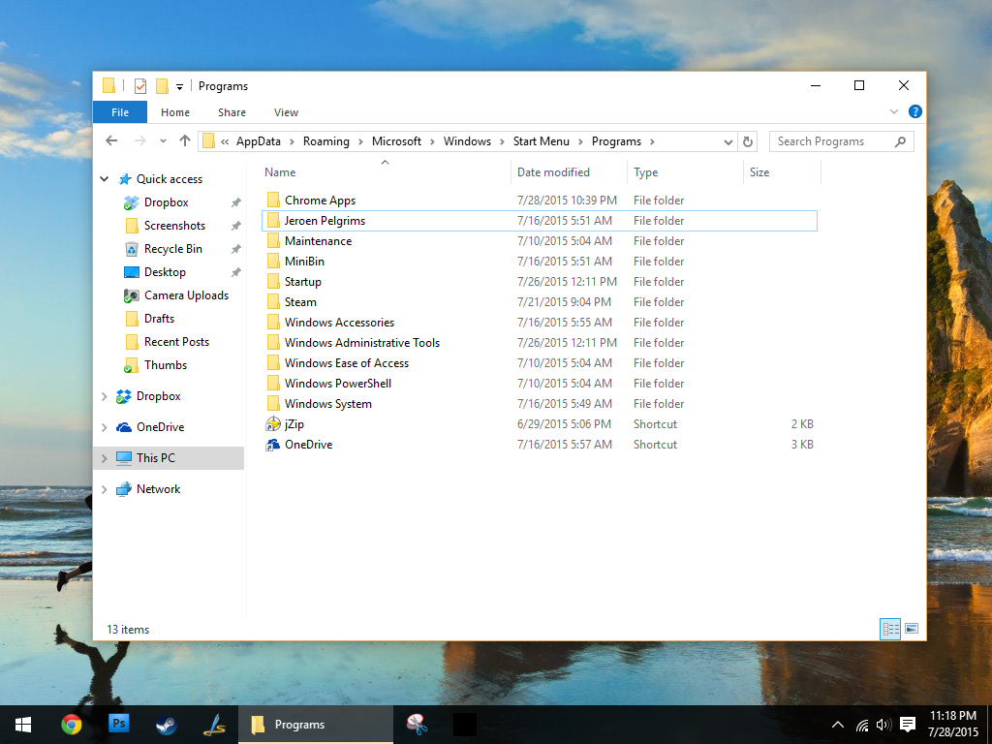Go up one folder level

tap(185, 141)
